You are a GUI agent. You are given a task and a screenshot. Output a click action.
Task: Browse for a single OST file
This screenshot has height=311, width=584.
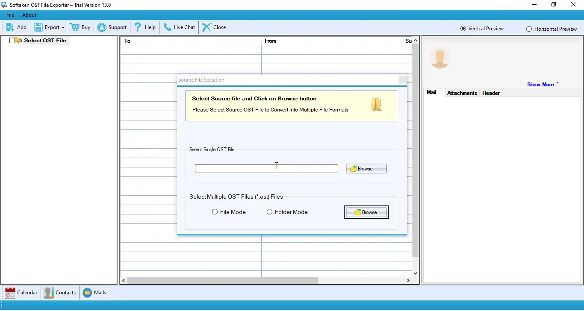366,168
